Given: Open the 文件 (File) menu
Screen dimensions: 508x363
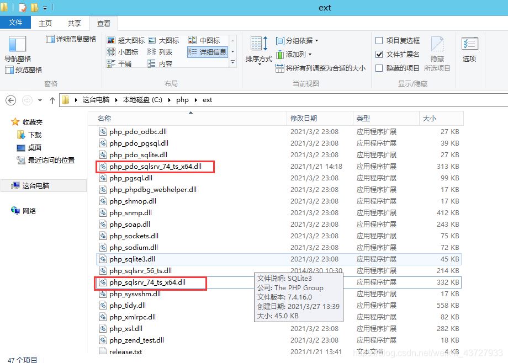Looking at the screenshot, I should [16, 23].
